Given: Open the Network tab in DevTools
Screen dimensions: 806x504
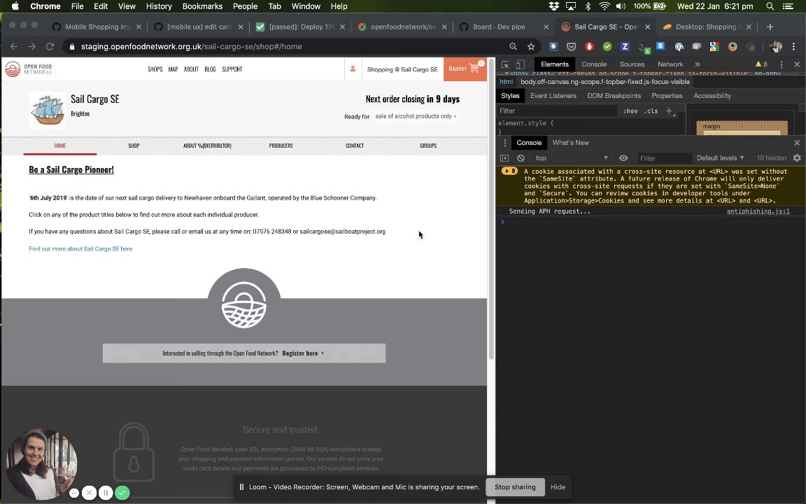Looking at the screenshot, I should coord(670,64).
